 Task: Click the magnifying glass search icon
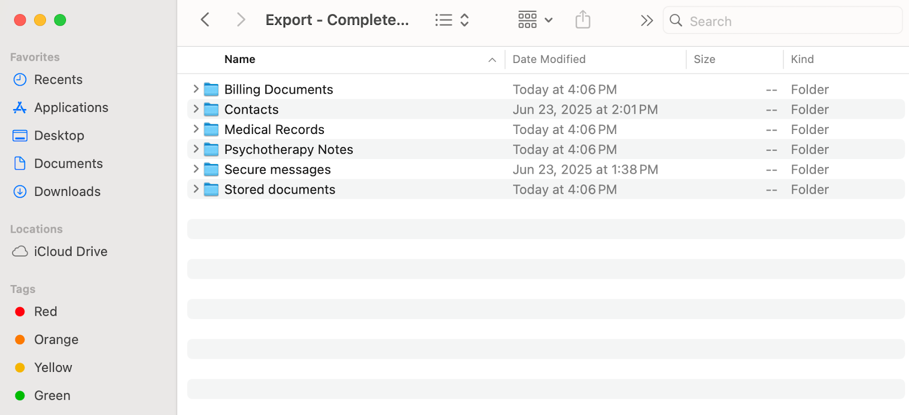click(676, 21)
